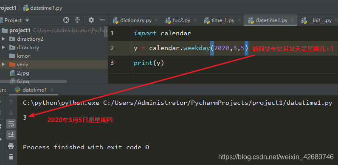Click the scroll down arrow in Run panel
Image resolution: width=338 pixels, height=165 pixels.
point(11,113)
